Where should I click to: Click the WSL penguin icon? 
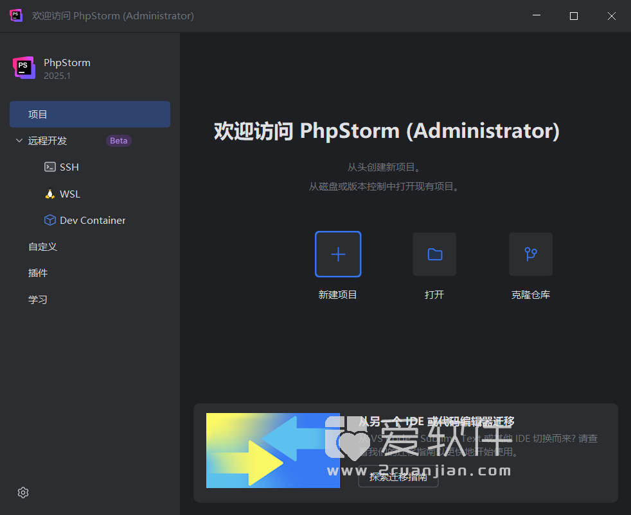50,194
